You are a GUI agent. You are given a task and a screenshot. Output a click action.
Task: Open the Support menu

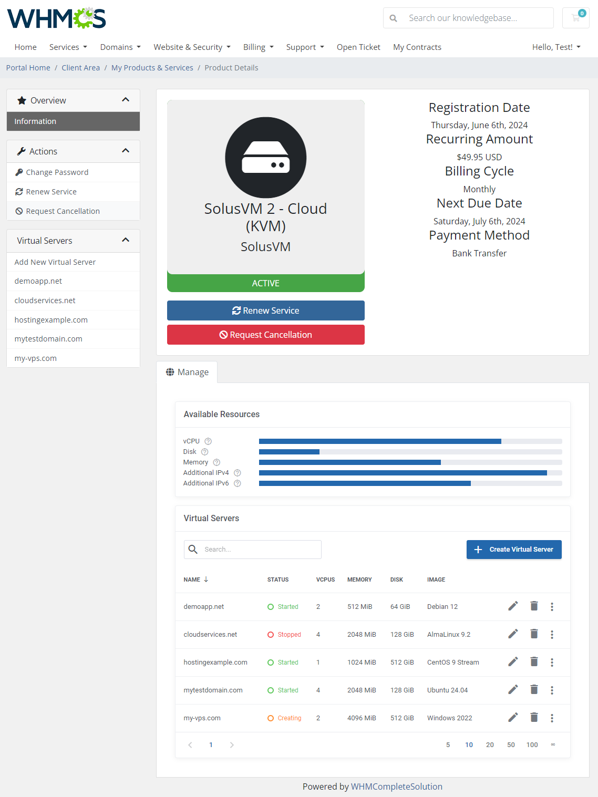point(304,47)
